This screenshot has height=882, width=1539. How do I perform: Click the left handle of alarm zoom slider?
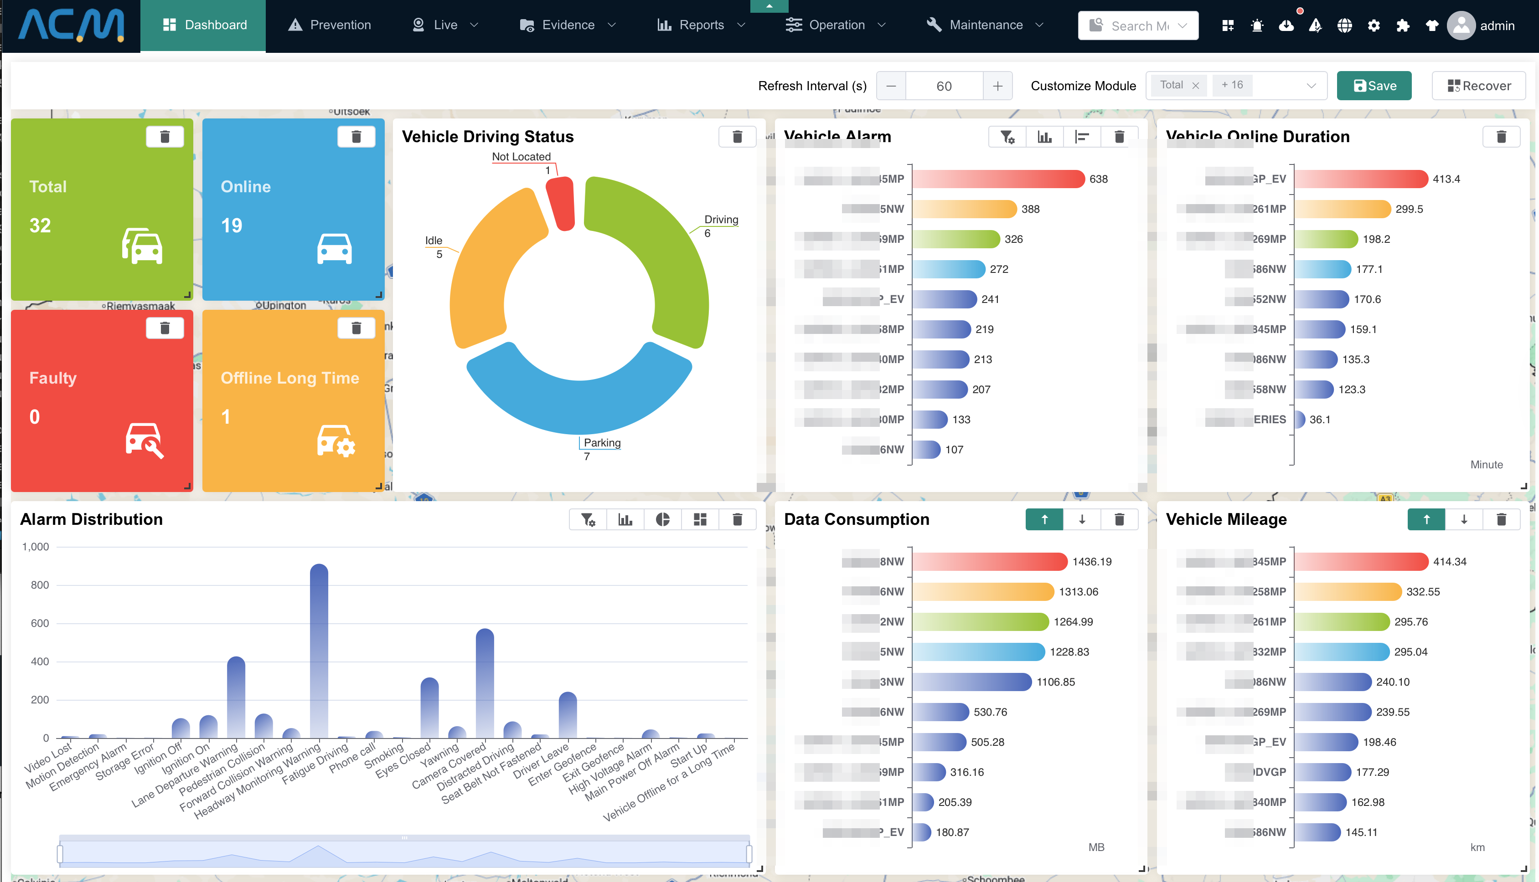tap(60, 854)
